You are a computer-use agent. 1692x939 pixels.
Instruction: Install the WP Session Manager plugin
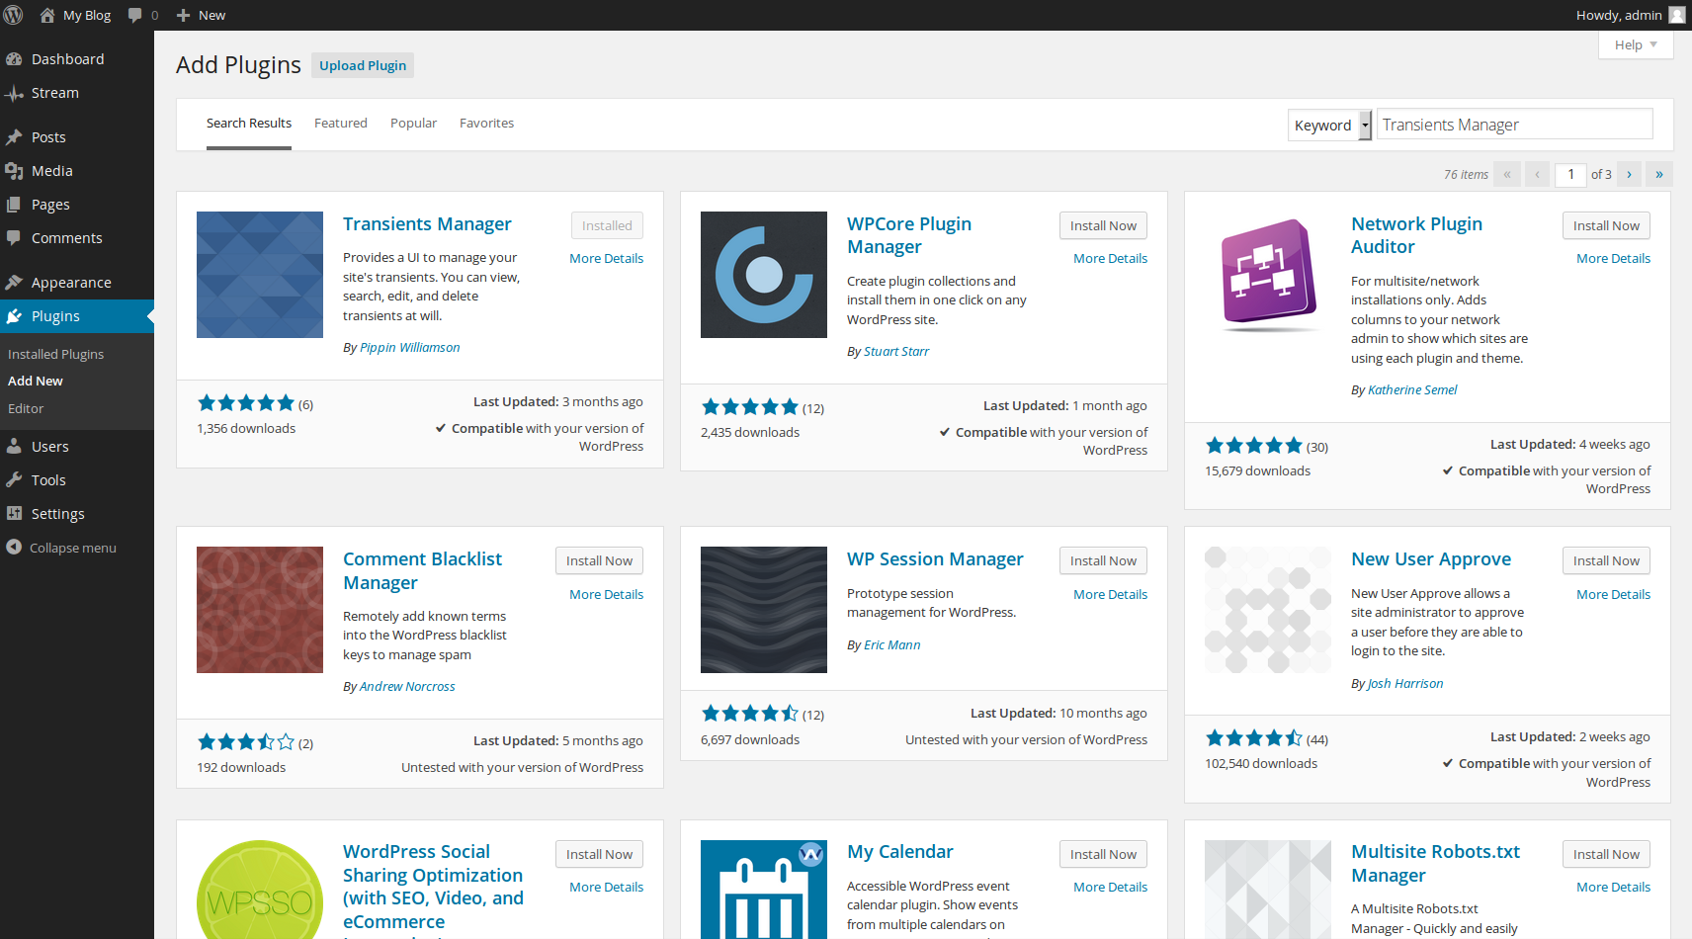(1103, 560)
